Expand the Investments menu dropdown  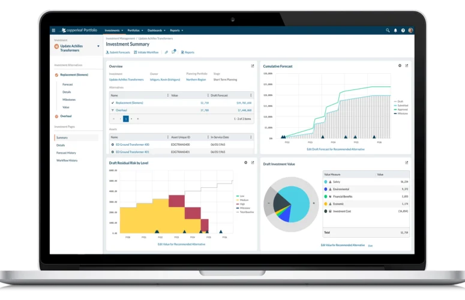pos(113,30)
